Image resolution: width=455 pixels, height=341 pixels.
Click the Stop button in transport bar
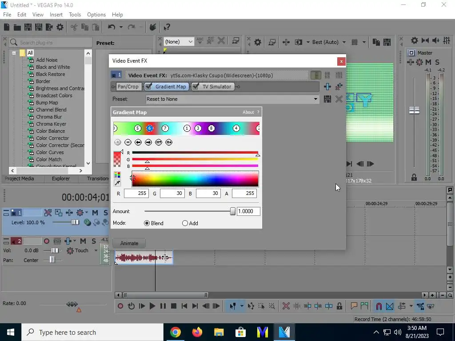[174, 306]
